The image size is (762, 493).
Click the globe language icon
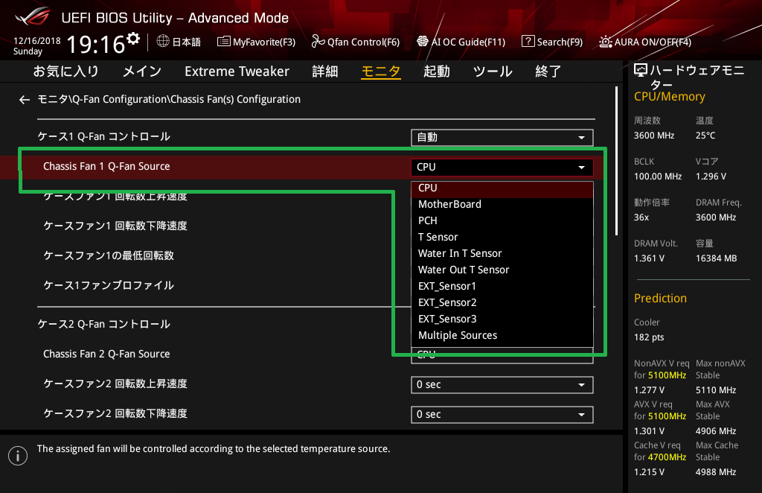click(163, 41)
